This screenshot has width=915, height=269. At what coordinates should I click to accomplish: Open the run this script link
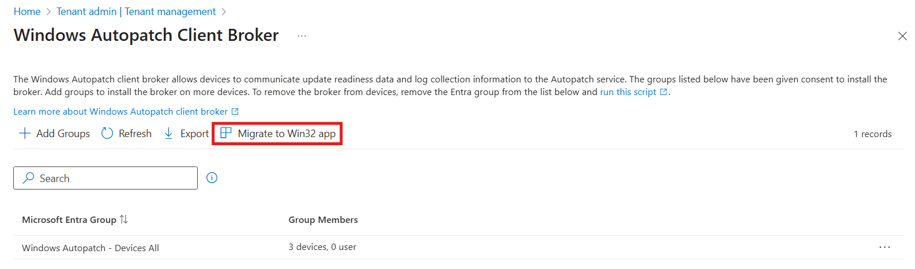628,92
